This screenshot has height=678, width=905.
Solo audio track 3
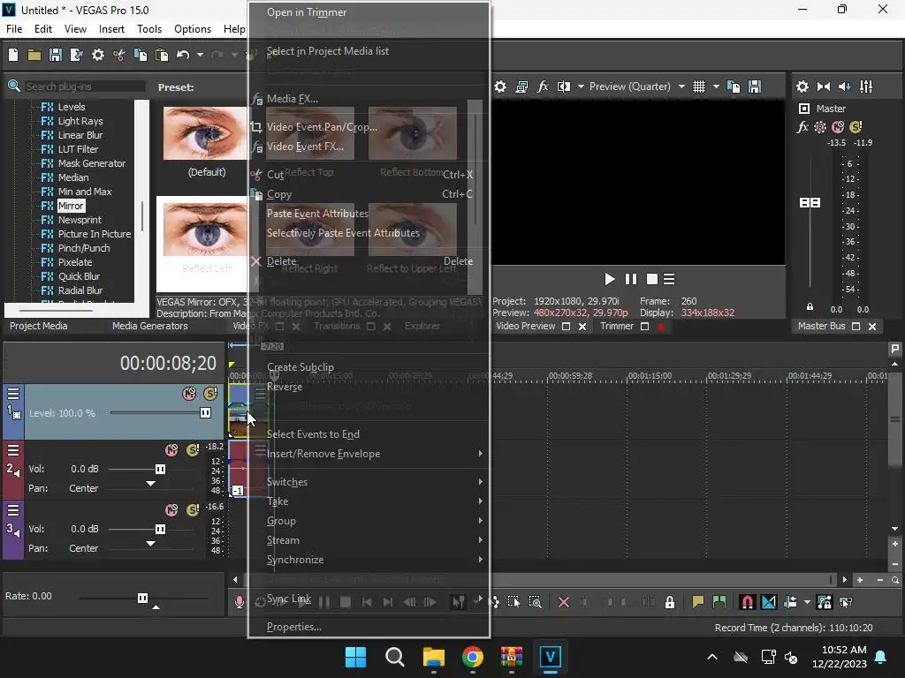tap(193, 510)
